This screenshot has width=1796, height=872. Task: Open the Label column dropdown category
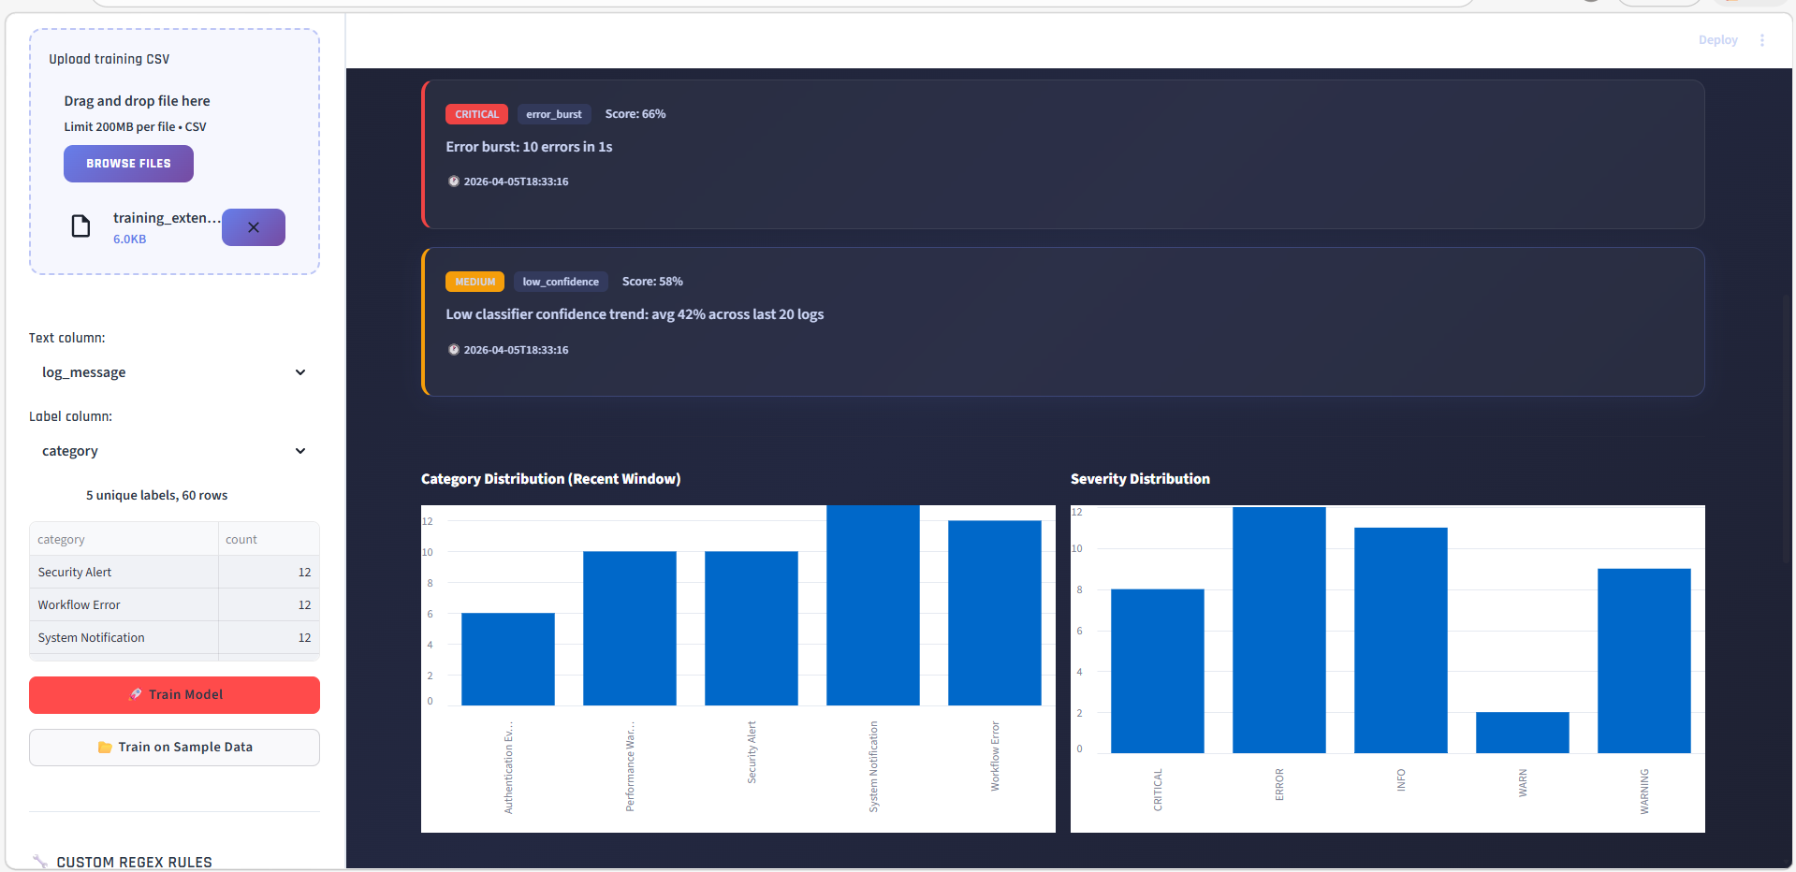(174, 451)
